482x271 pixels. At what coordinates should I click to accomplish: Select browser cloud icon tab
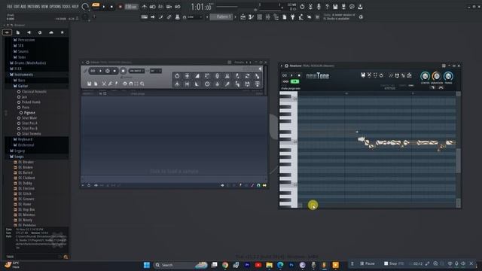pos(51,32)
